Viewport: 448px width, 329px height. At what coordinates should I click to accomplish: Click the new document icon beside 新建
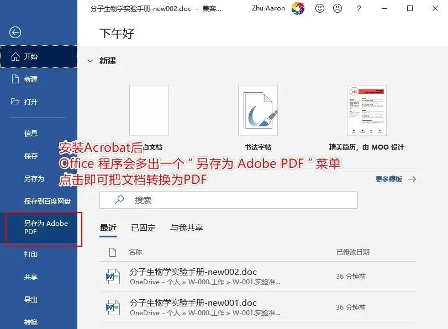coord(15,79)
